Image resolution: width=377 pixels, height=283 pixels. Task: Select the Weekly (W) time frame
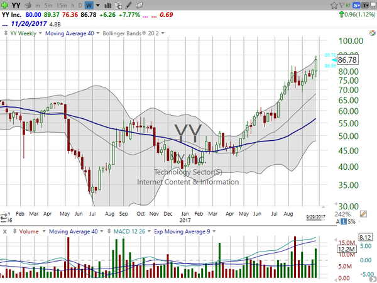89,5
